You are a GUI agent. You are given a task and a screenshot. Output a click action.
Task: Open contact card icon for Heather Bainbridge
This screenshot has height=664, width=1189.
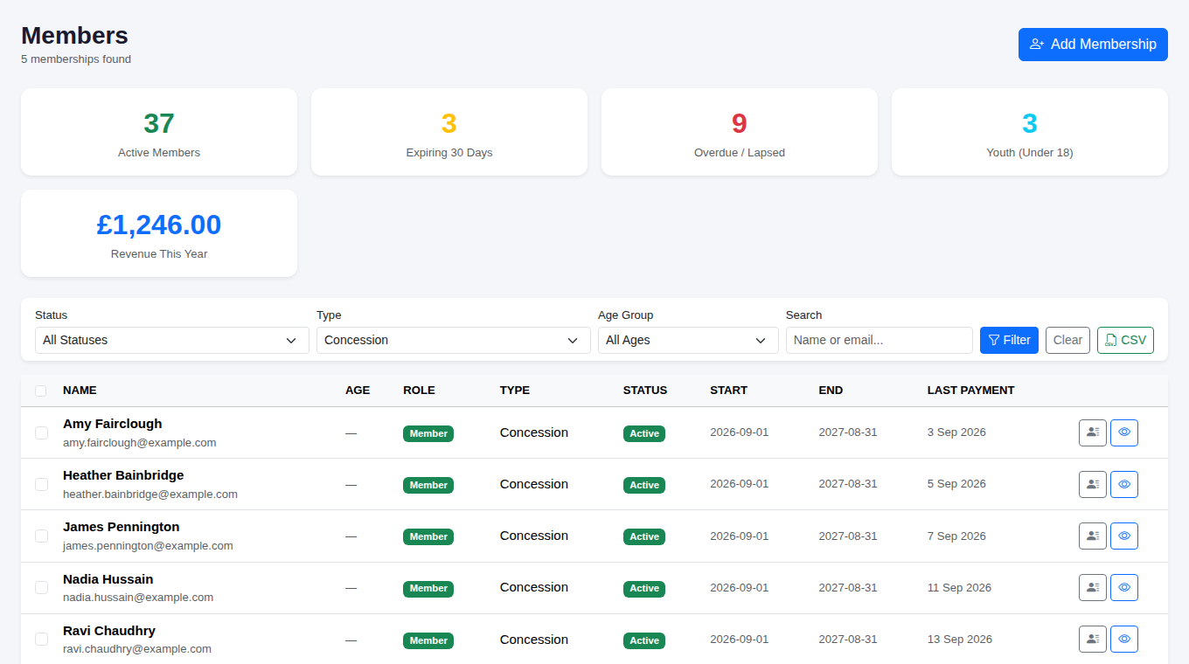(x=1093, y=484)
